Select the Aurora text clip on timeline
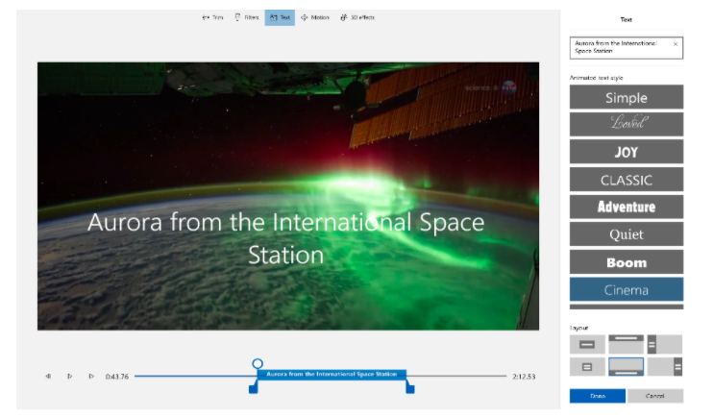This screenshot has height=417, width=713. point(332,375)
